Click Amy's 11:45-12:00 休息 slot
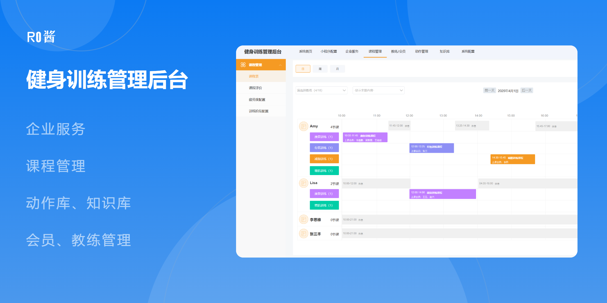This screenshot has height=303, width=607. tap(399, 126)
